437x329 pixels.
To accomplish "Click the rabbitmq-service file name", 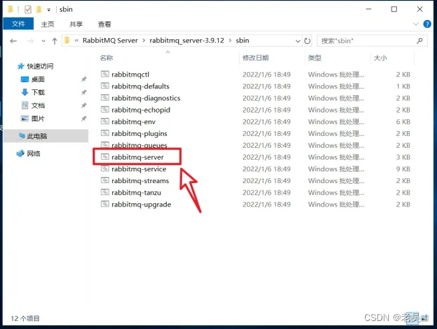I will point(139,169).
